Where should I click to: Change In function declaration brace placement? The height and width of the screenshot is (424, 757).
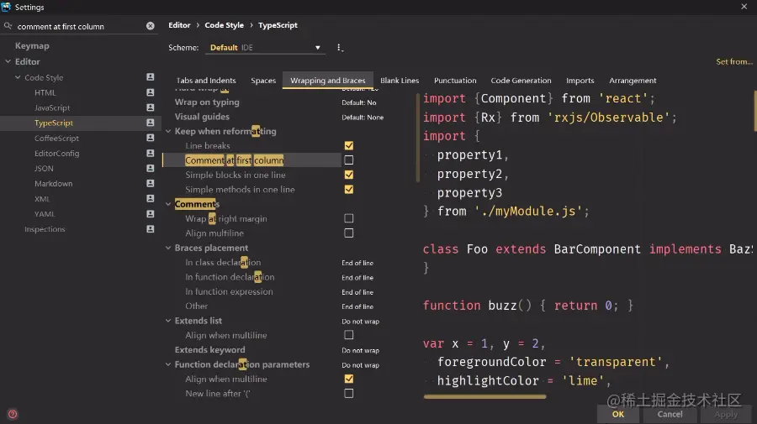click(x=357, y=278)
